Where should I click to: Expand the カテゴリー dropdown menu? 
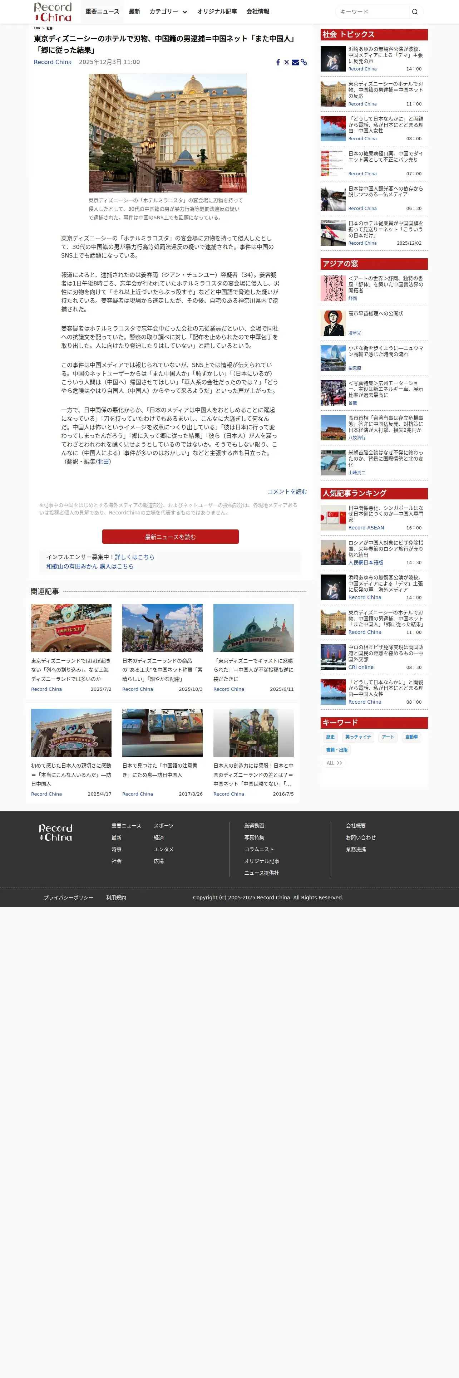point(168,12)
